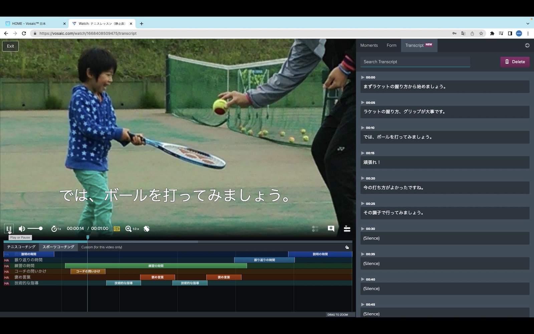The image size is (534, 334).
Task: Click the Delete transcript button
Action: (x=515, y=62)
